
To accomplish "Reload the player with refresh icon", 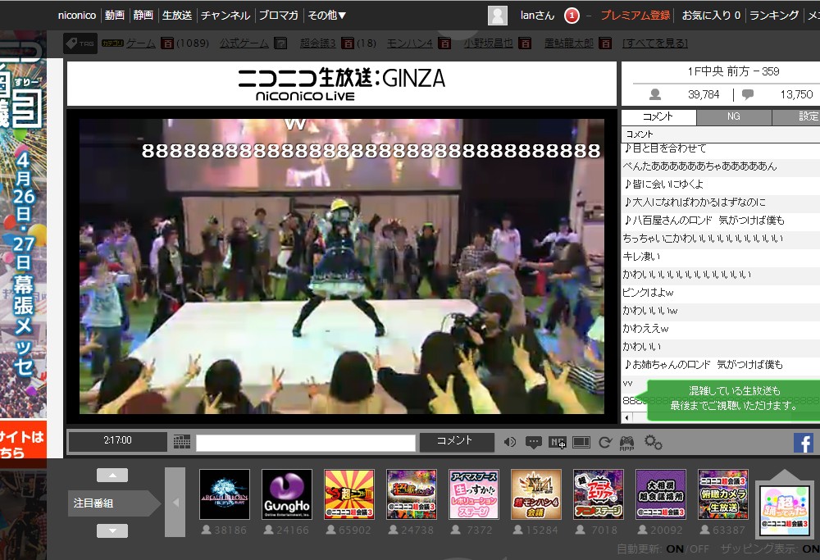I will [605, 443].
